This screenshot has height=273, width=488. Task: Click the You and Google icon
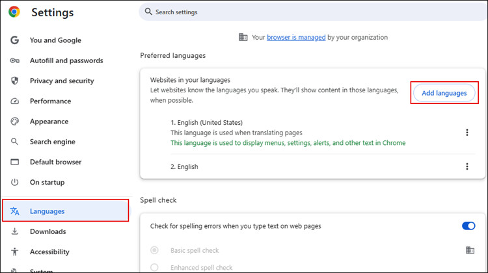point(15,40)
